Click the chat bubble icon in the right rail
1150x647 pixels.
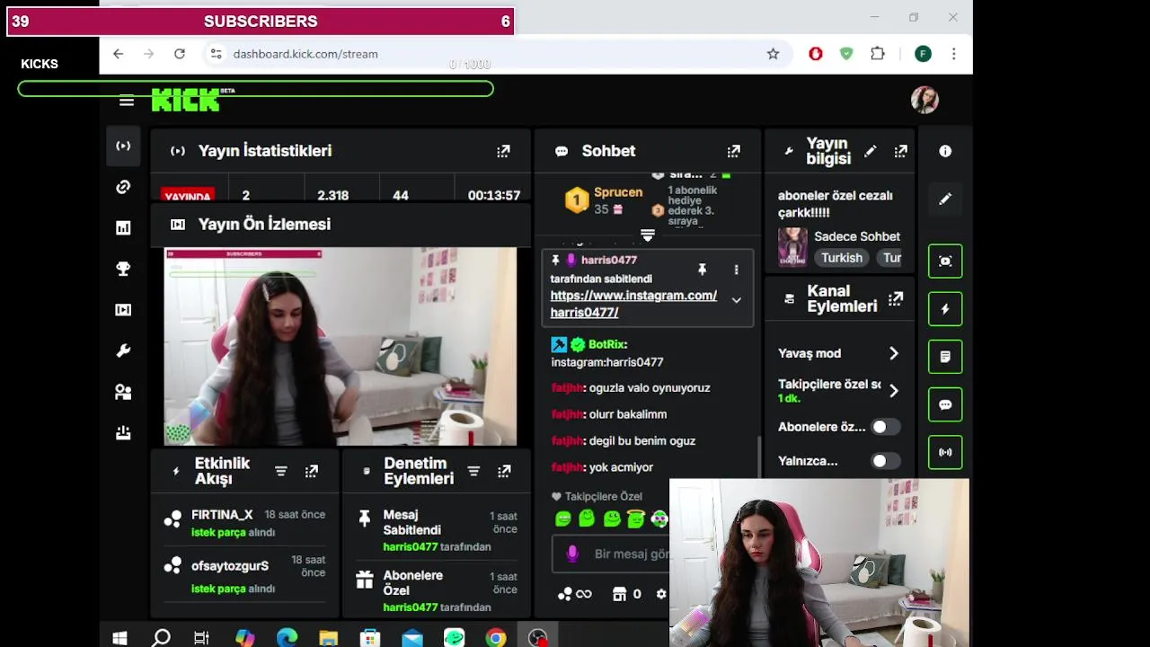[945, 404]
